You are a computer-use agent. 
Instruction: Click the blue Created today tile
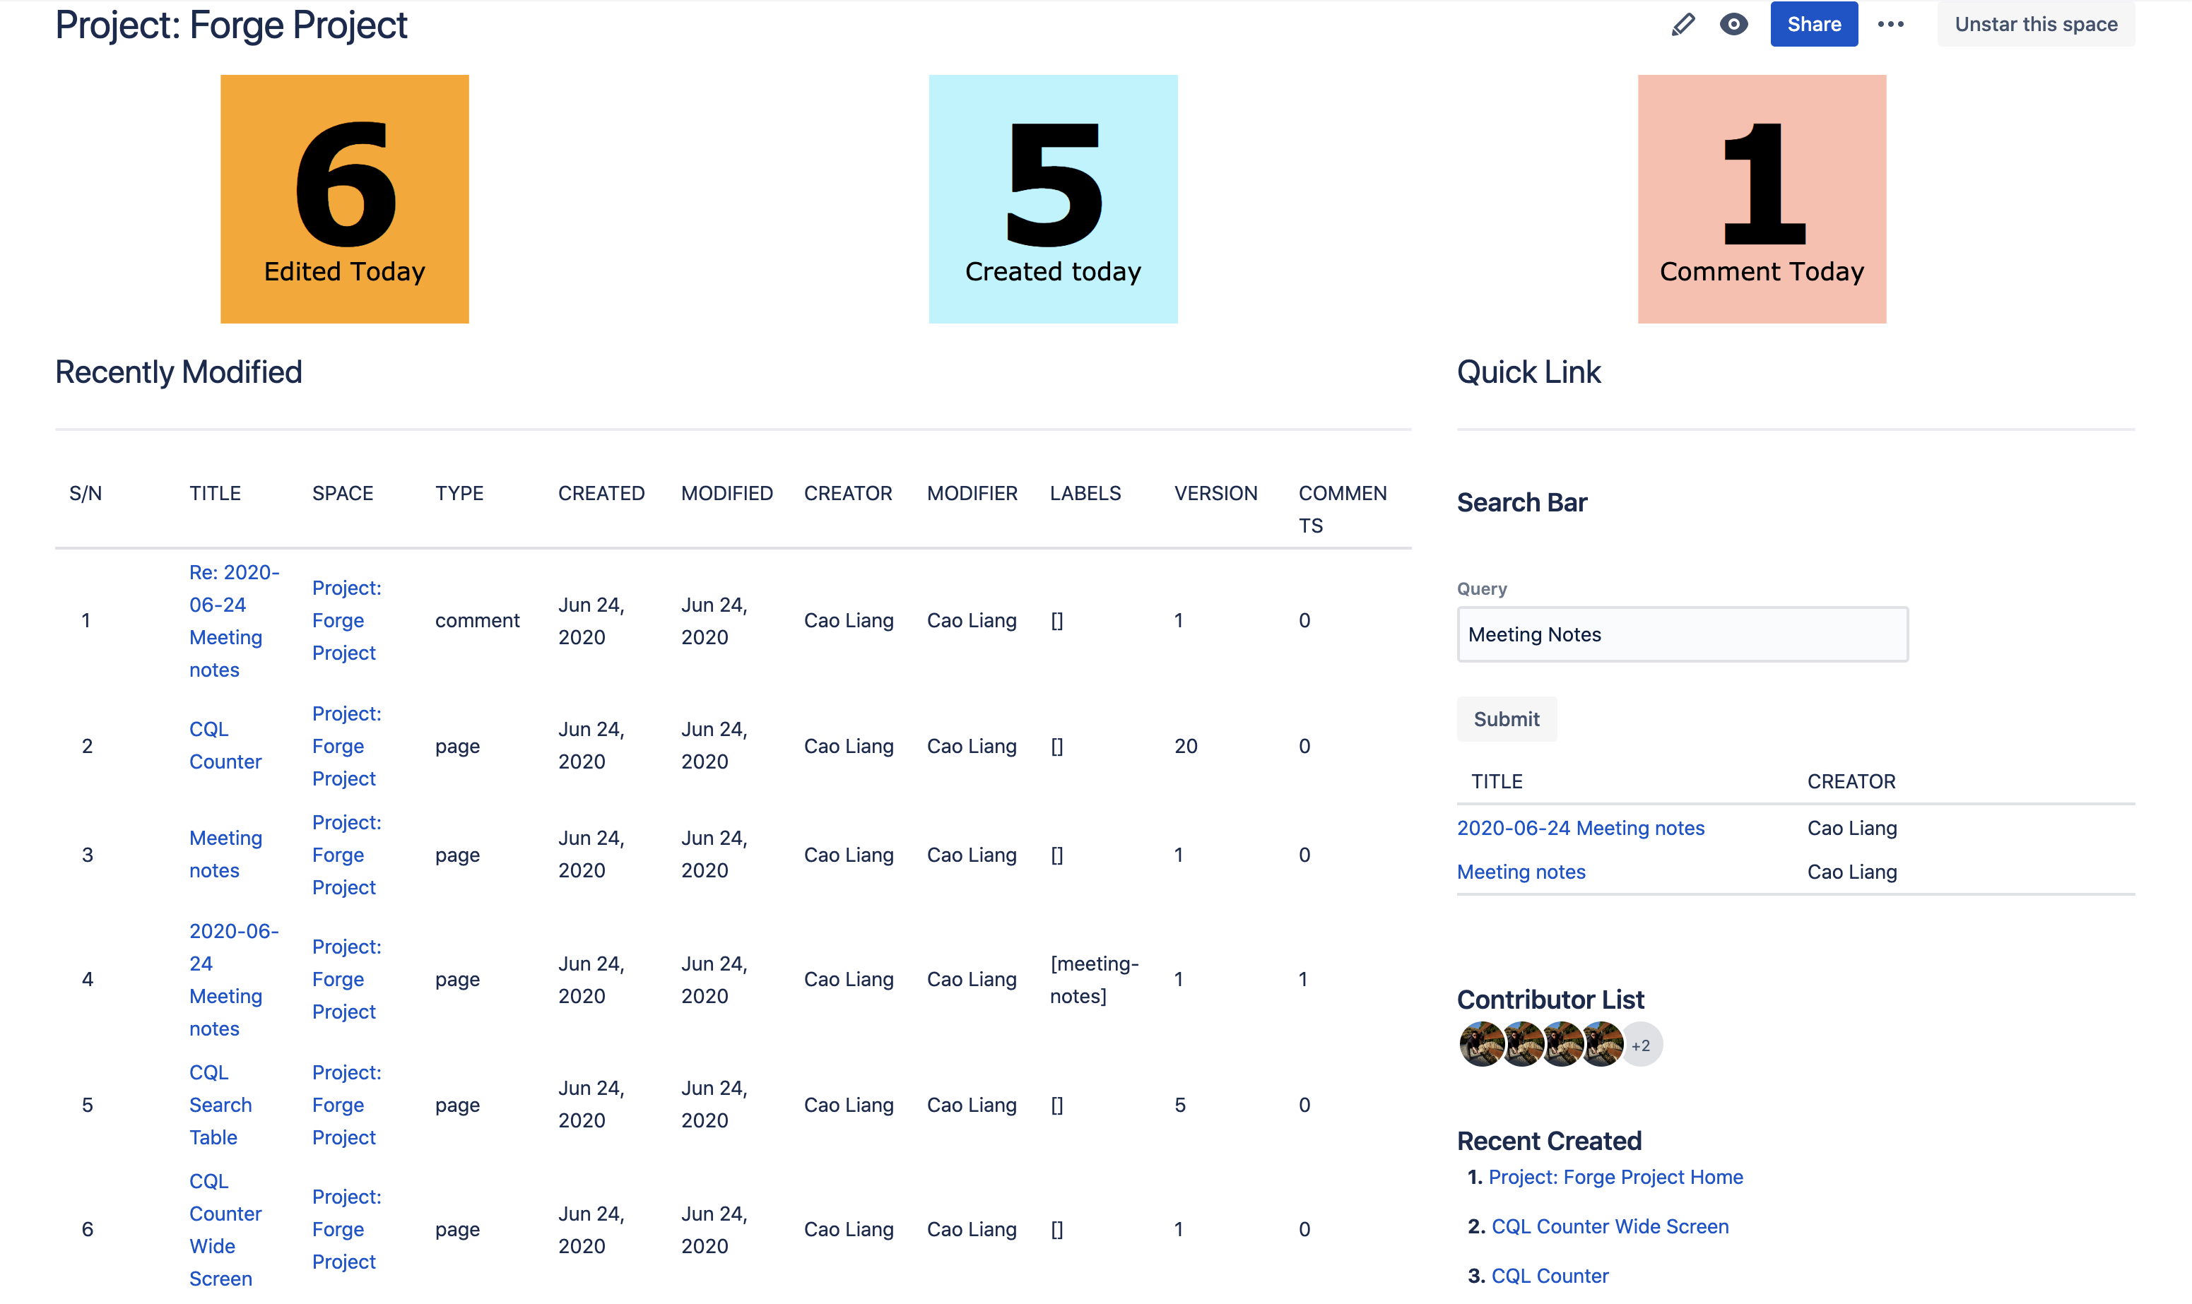point(1053,198)
